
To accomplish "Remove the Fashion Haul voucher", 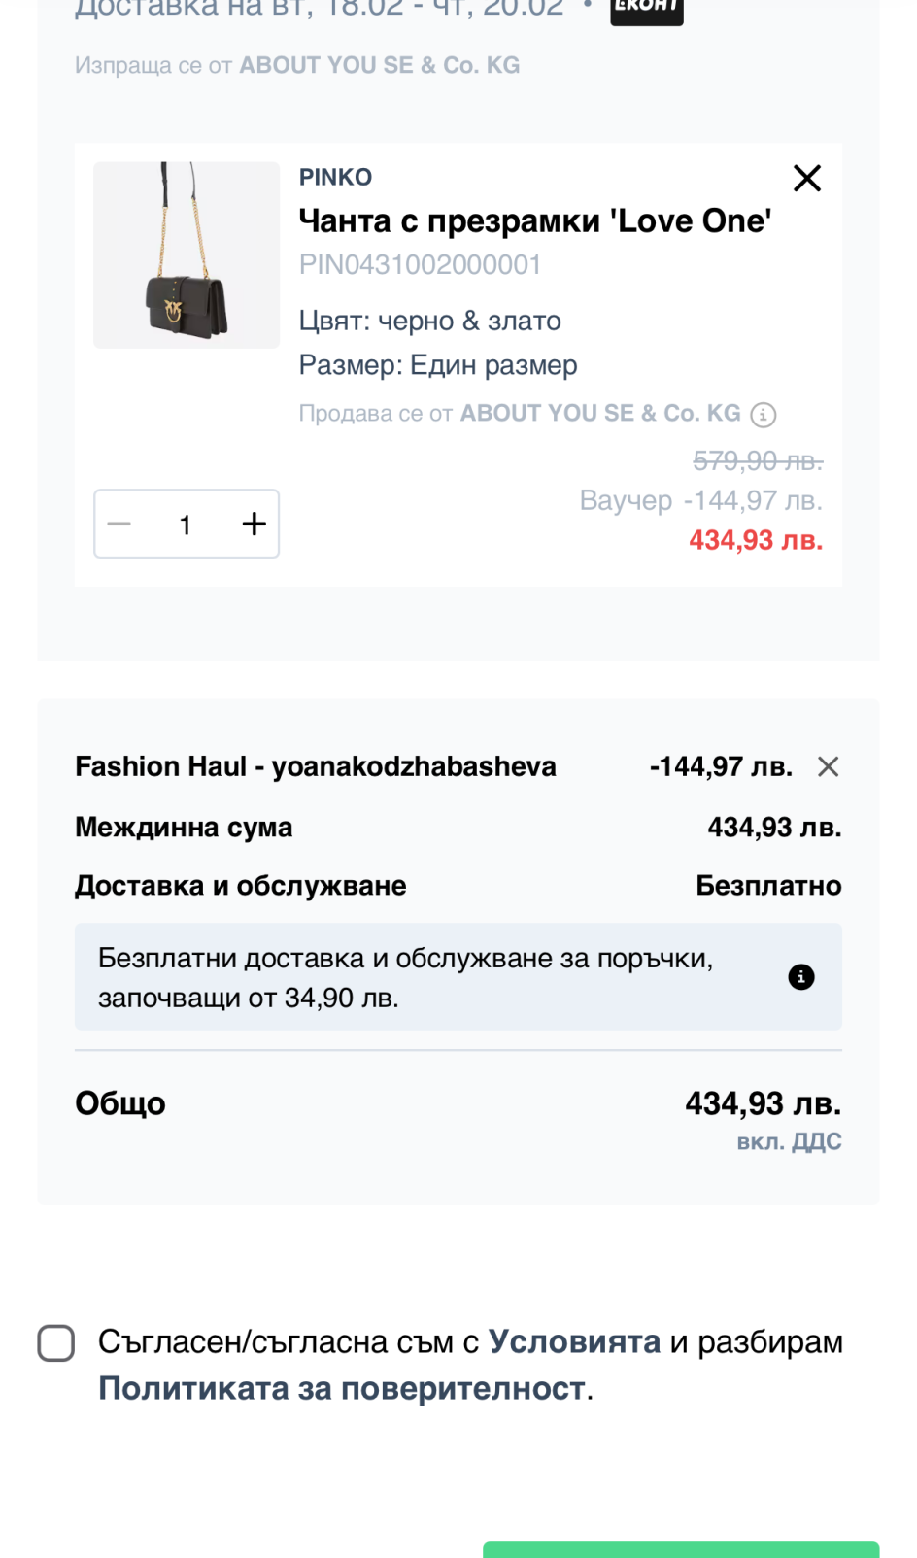I will 828,766.
